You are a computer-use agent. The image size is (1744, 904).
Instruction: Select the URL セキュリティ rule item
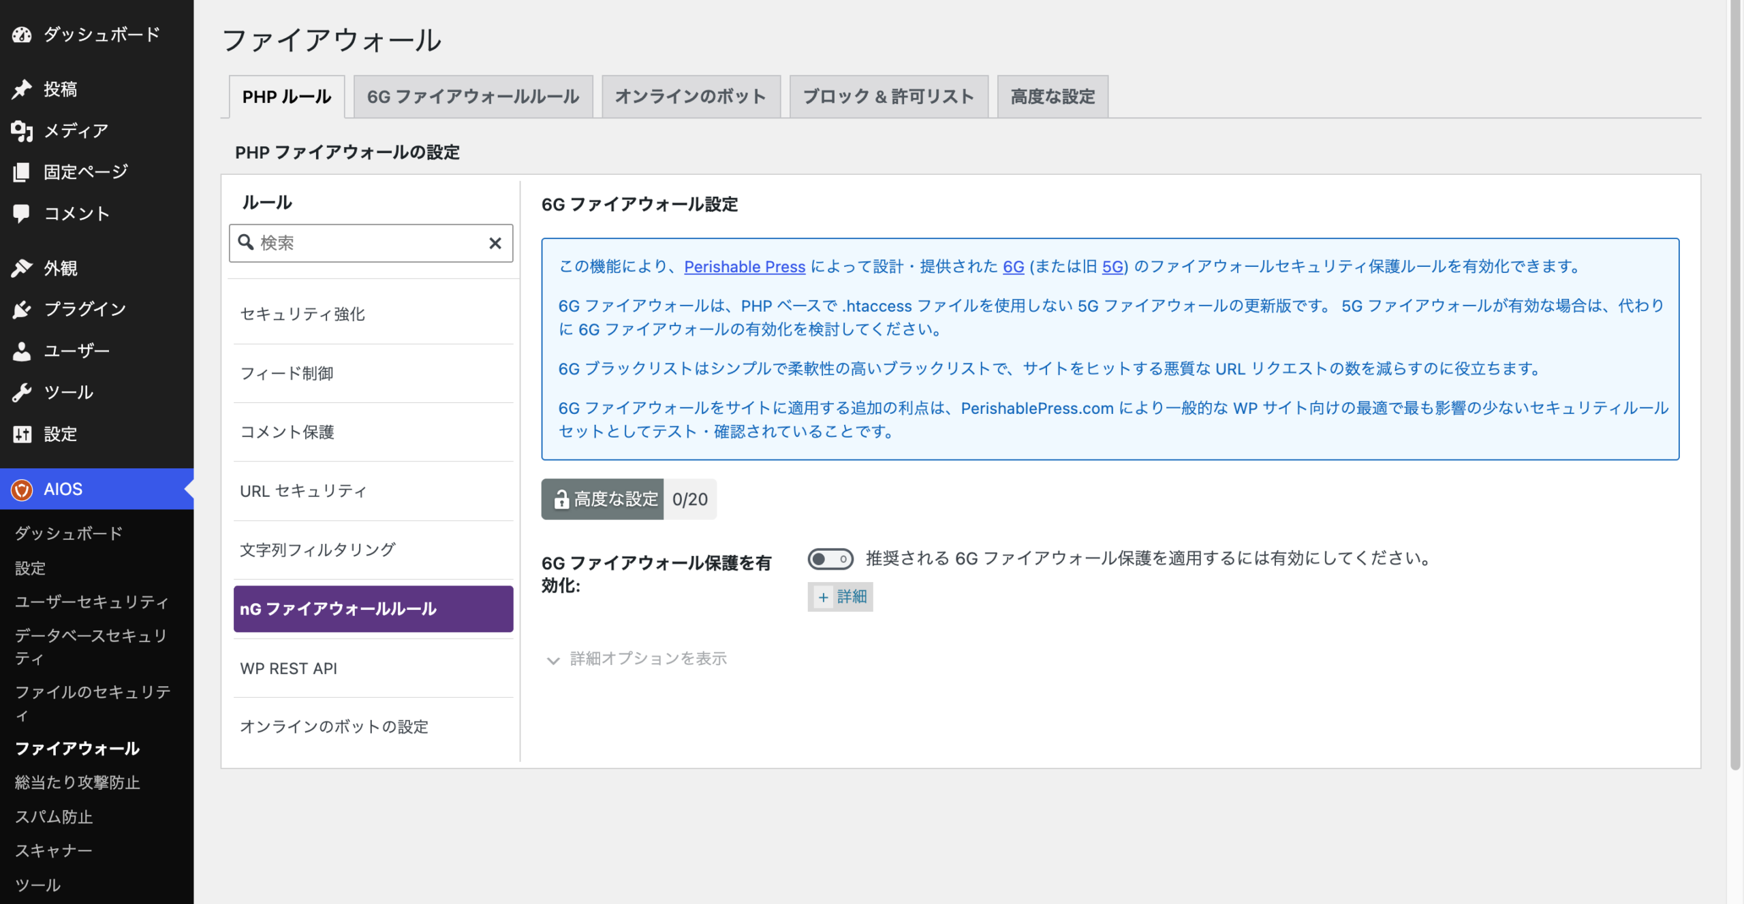373,491
